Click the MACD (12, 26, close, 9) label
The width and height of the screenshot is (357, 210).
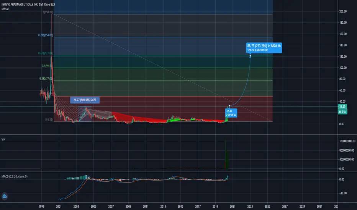[x=15, y=176]
